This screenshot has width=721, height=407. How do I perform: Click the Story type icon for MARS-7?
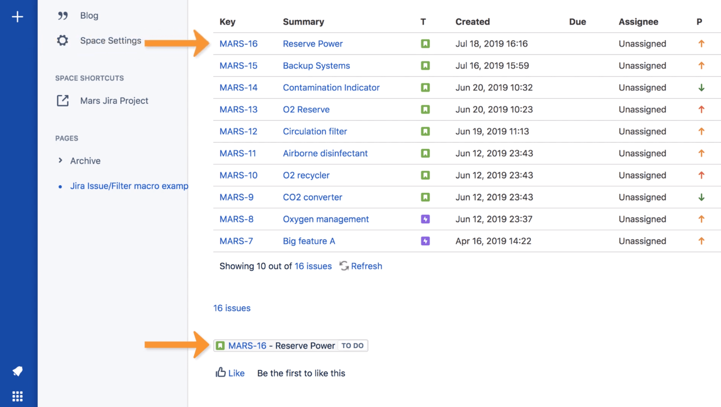425,241
